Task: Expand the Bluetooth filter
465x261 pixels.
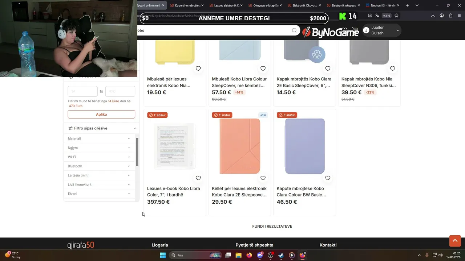Action: 99,166
